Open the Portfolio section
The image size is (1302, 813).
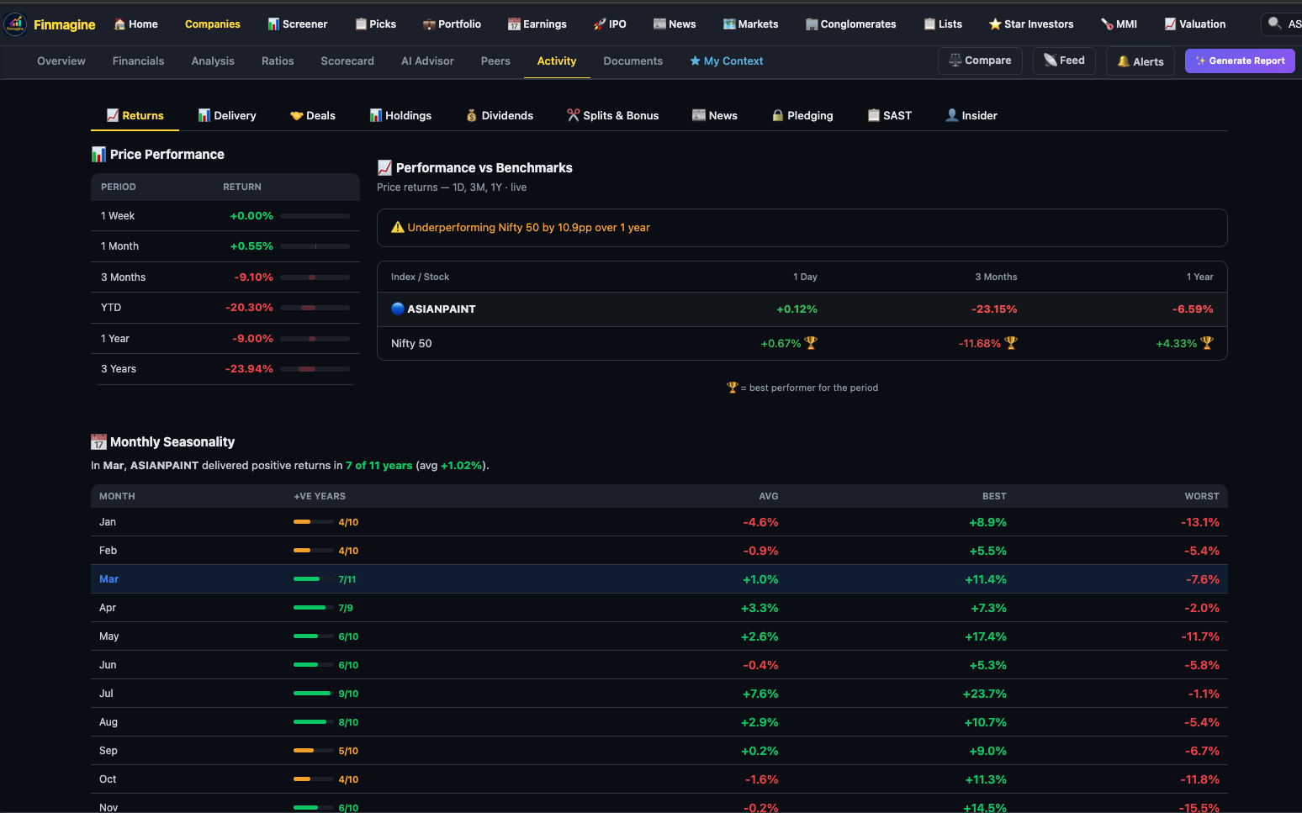(452, 24)
